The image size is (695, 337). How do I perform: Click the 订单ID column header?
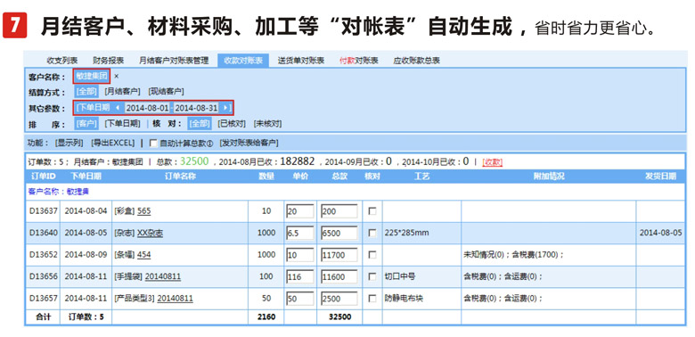click(x=43, y=176)
